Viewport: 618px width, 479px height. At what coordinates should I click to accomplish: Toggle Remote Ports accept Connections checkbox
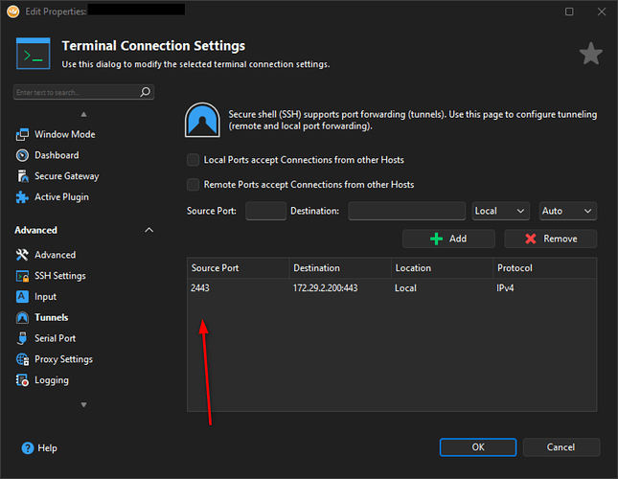[194, 184]
